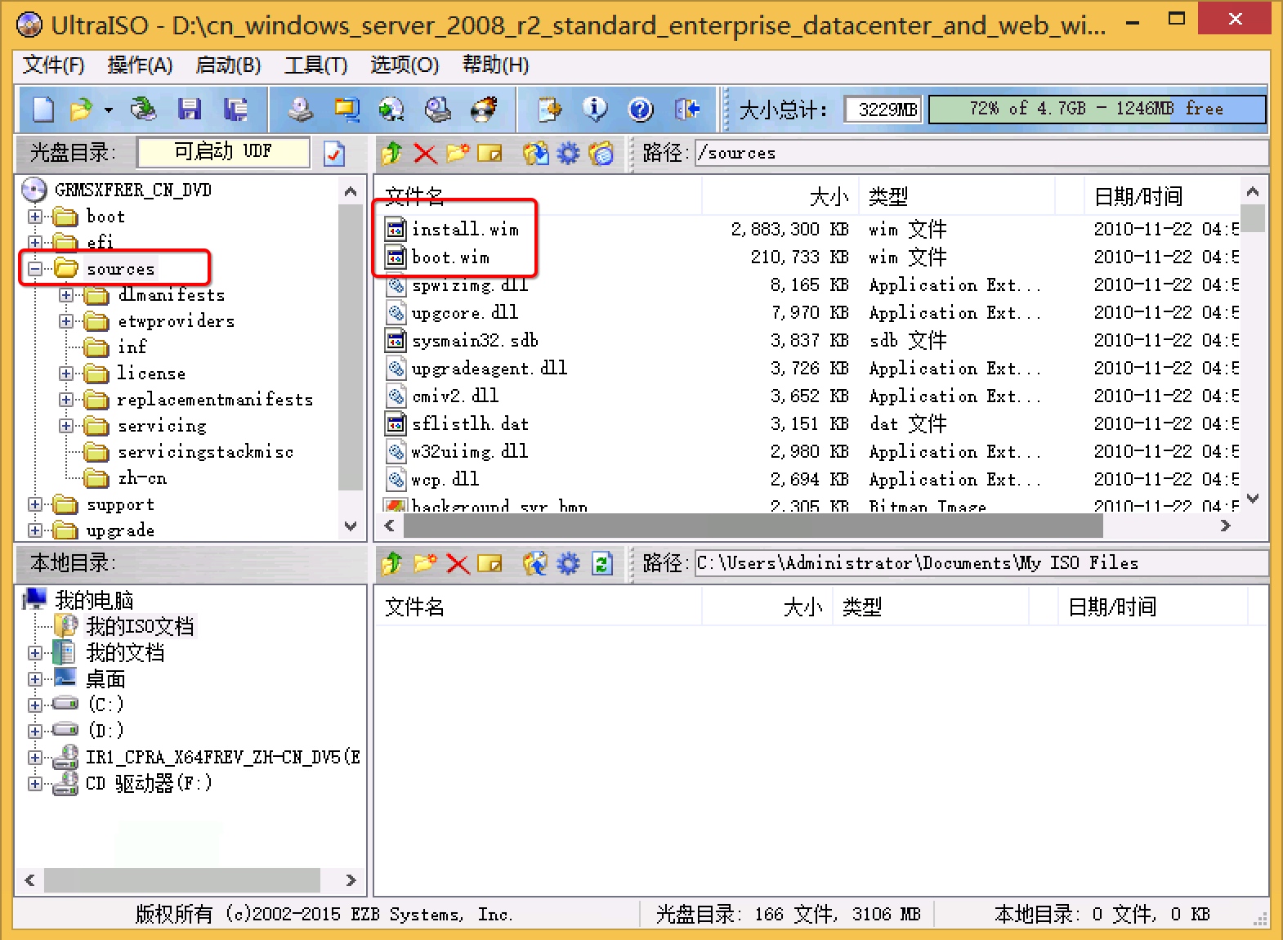Sort disc files by 日期/时间 column header
This screenshot has height=940, width=1283.
(x=1160, y=196)
